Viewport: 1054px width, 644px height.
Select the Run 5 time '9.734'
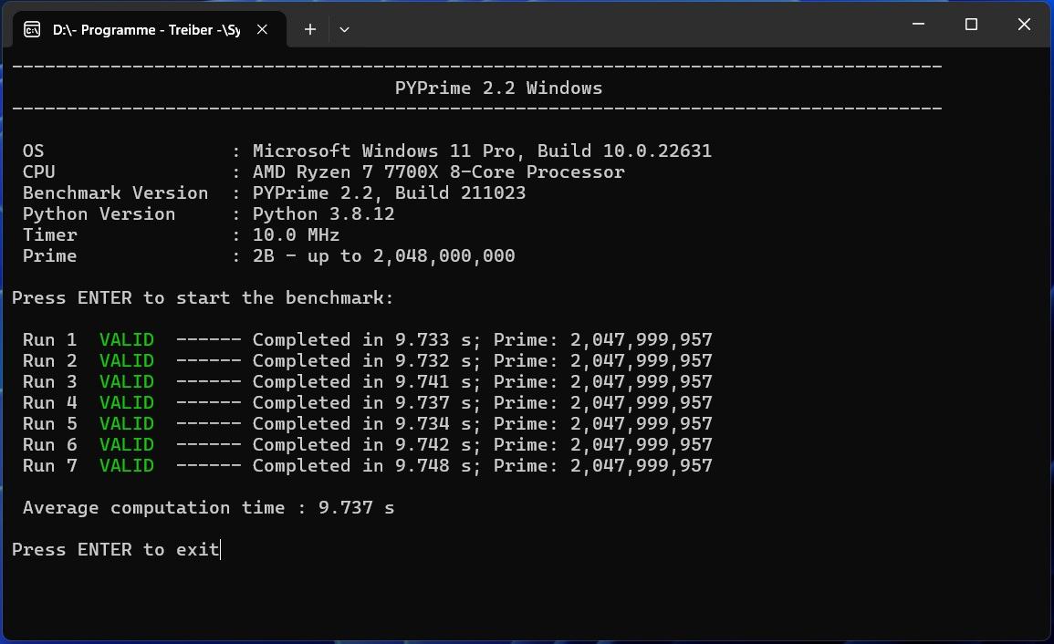(x=422, y=423)
